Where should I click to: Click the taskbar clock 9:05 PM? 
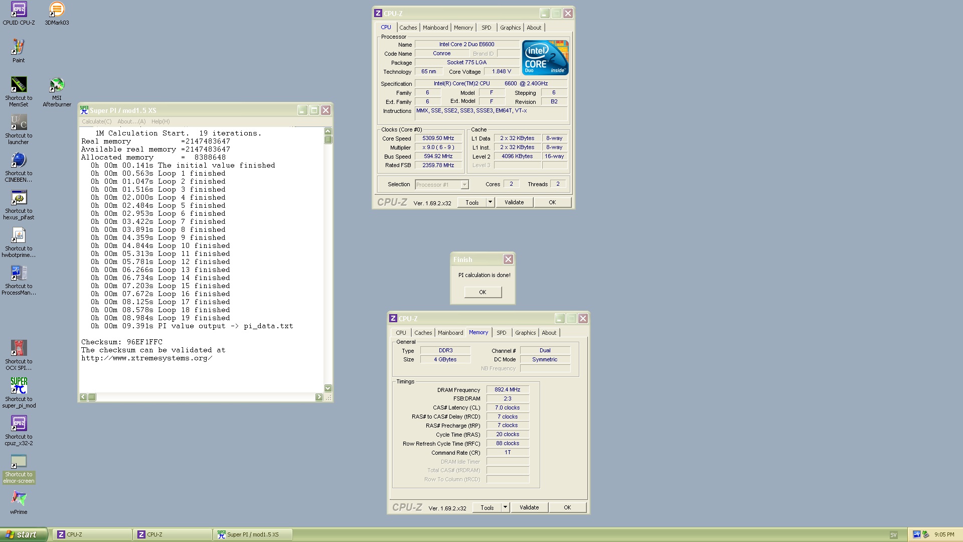pyautogui.click(x=944, y=534)
